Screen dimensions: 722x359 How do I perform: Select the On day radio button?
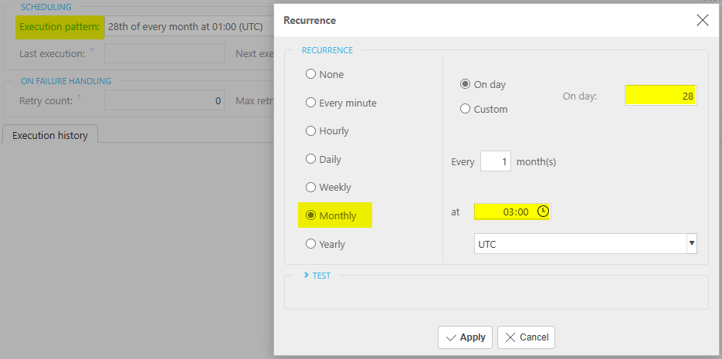[x=465, y=84]
